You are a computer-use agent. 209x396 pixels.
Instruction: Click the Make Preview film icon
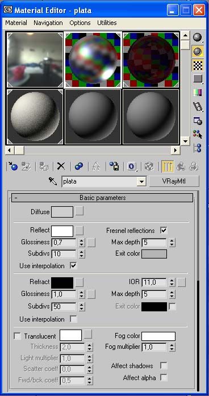[198, 107]
